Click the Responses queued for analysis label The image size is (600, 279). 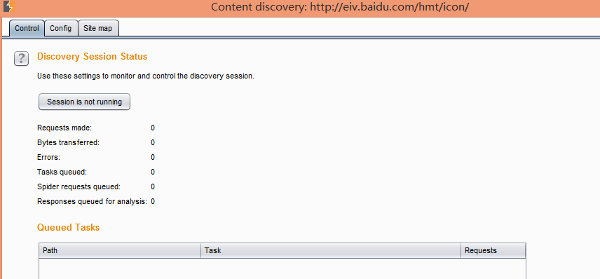point(92,201)
